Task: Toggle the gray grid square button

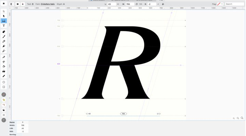Action: [x=4, y=115]
